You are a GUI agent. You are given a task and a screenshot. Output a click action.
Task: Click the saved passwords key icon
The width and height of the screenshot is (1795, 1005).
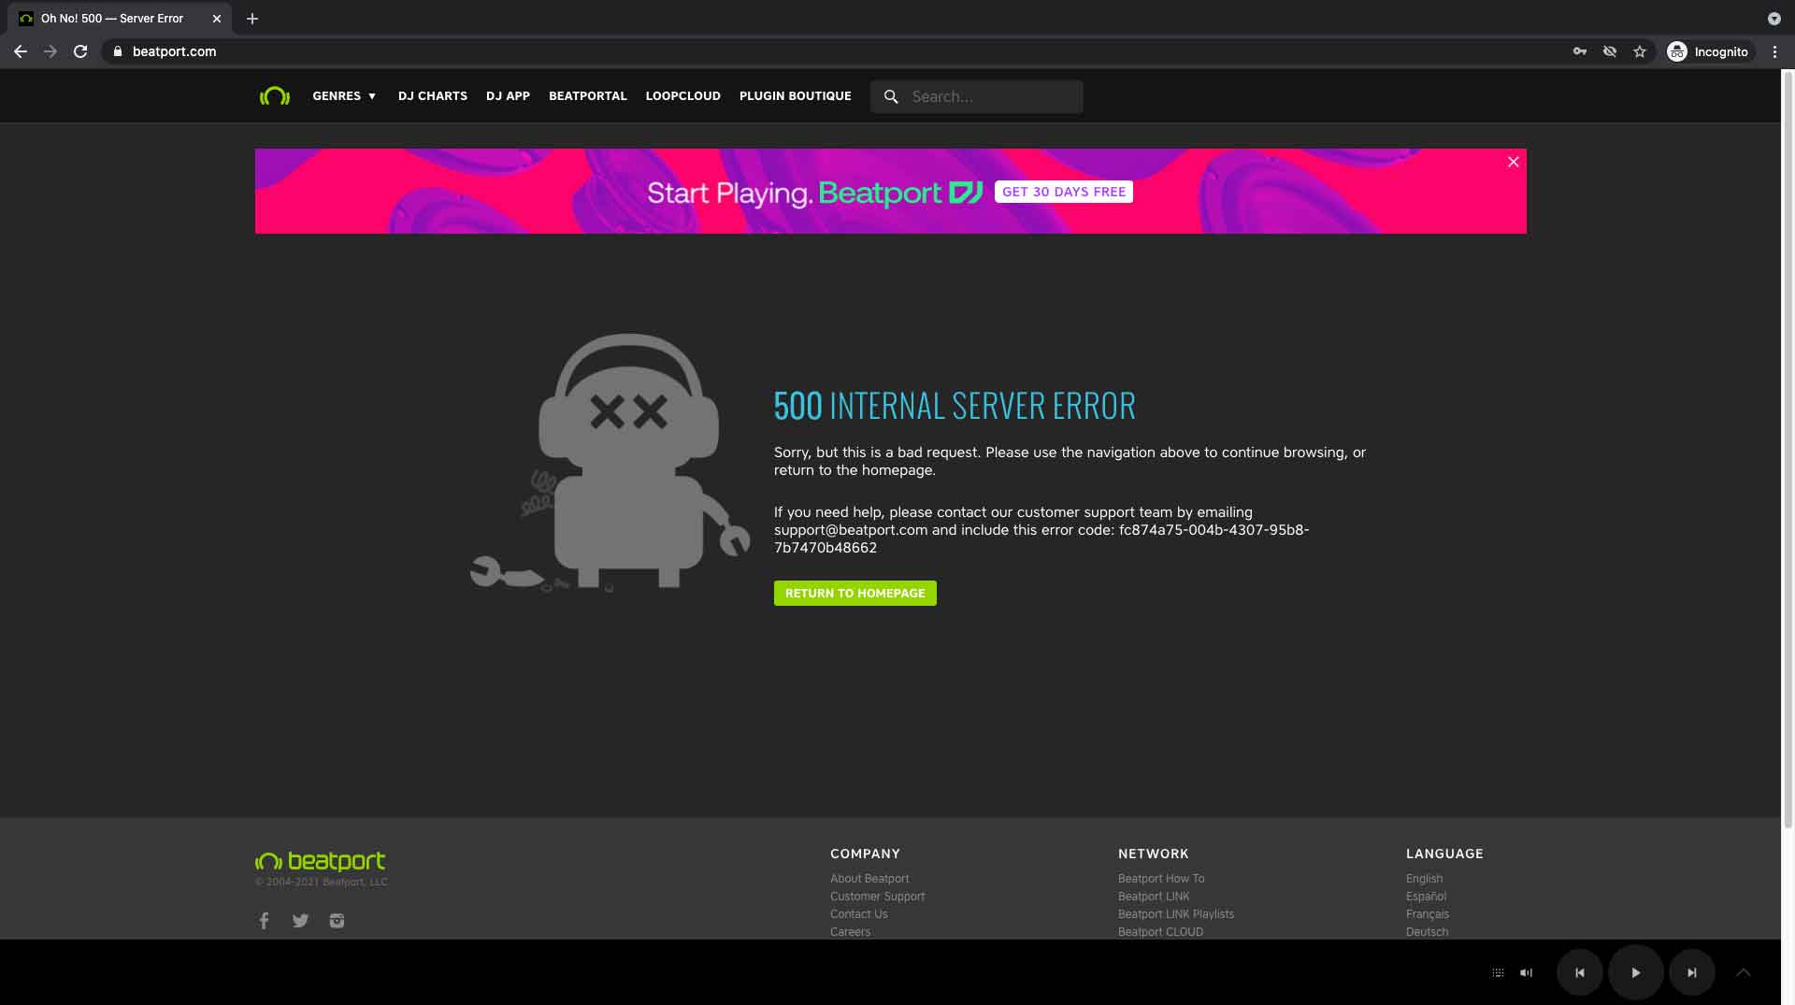point(1579,51)
